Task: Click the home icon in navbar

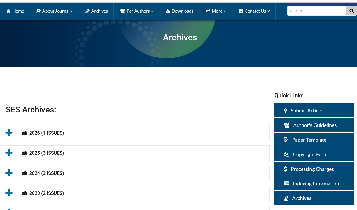Action: click(9, 11)
